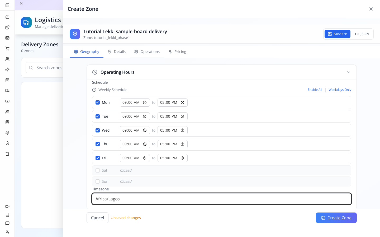380x237 pixels.
Task: Enable the Sun schedule checkbox
Action: (98, 181)
